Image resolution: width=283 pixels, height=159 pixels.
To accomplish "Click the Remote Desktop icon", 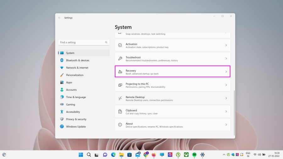I will 120,98.
